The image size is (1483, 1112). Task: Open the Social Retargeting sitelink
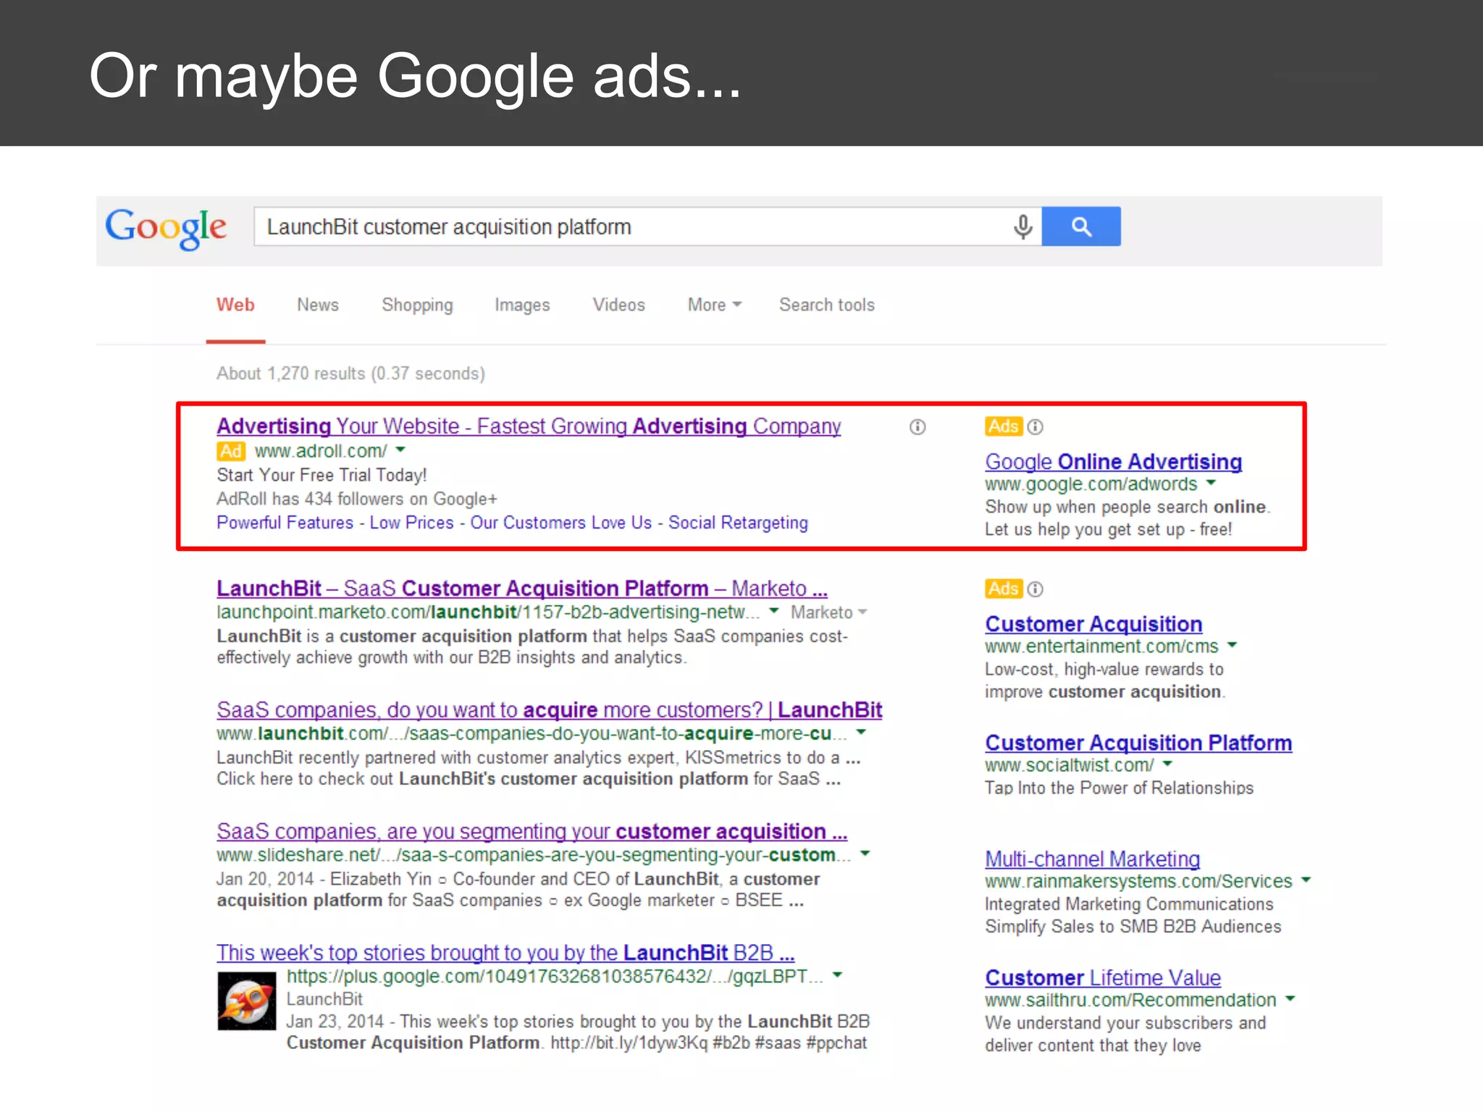point(738,523)
